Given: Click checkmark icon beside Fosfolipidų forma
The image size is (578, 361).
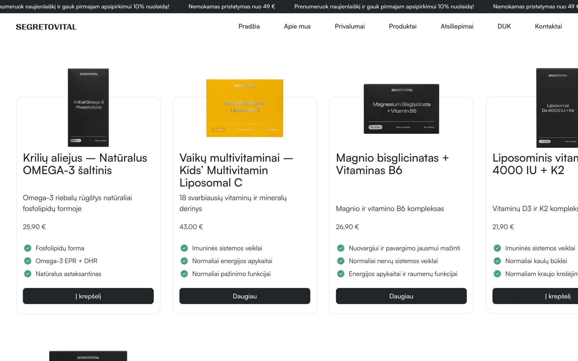Looking at the screenshot, I should [x=28, y=248].
